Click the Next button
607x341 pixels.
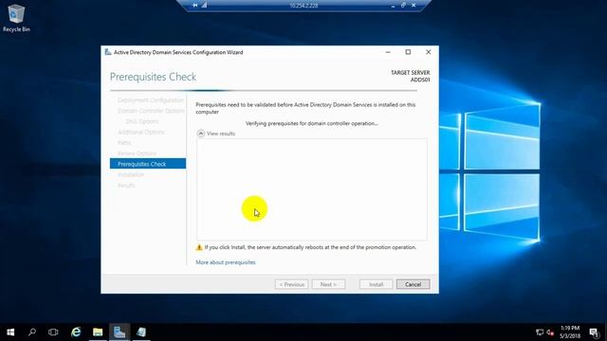pos(328,284)
